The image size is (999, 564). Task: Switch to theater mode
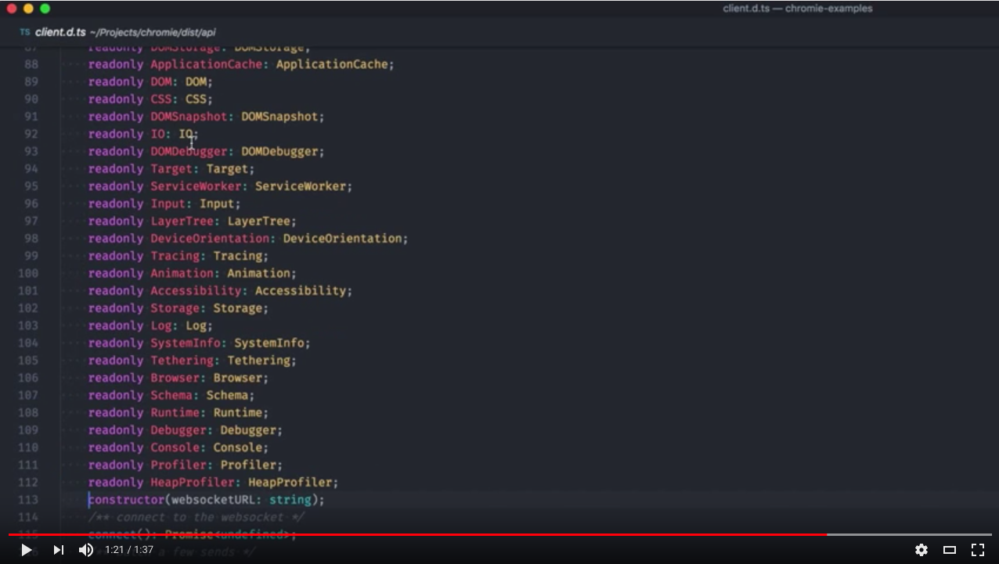[x=950, y=550]
